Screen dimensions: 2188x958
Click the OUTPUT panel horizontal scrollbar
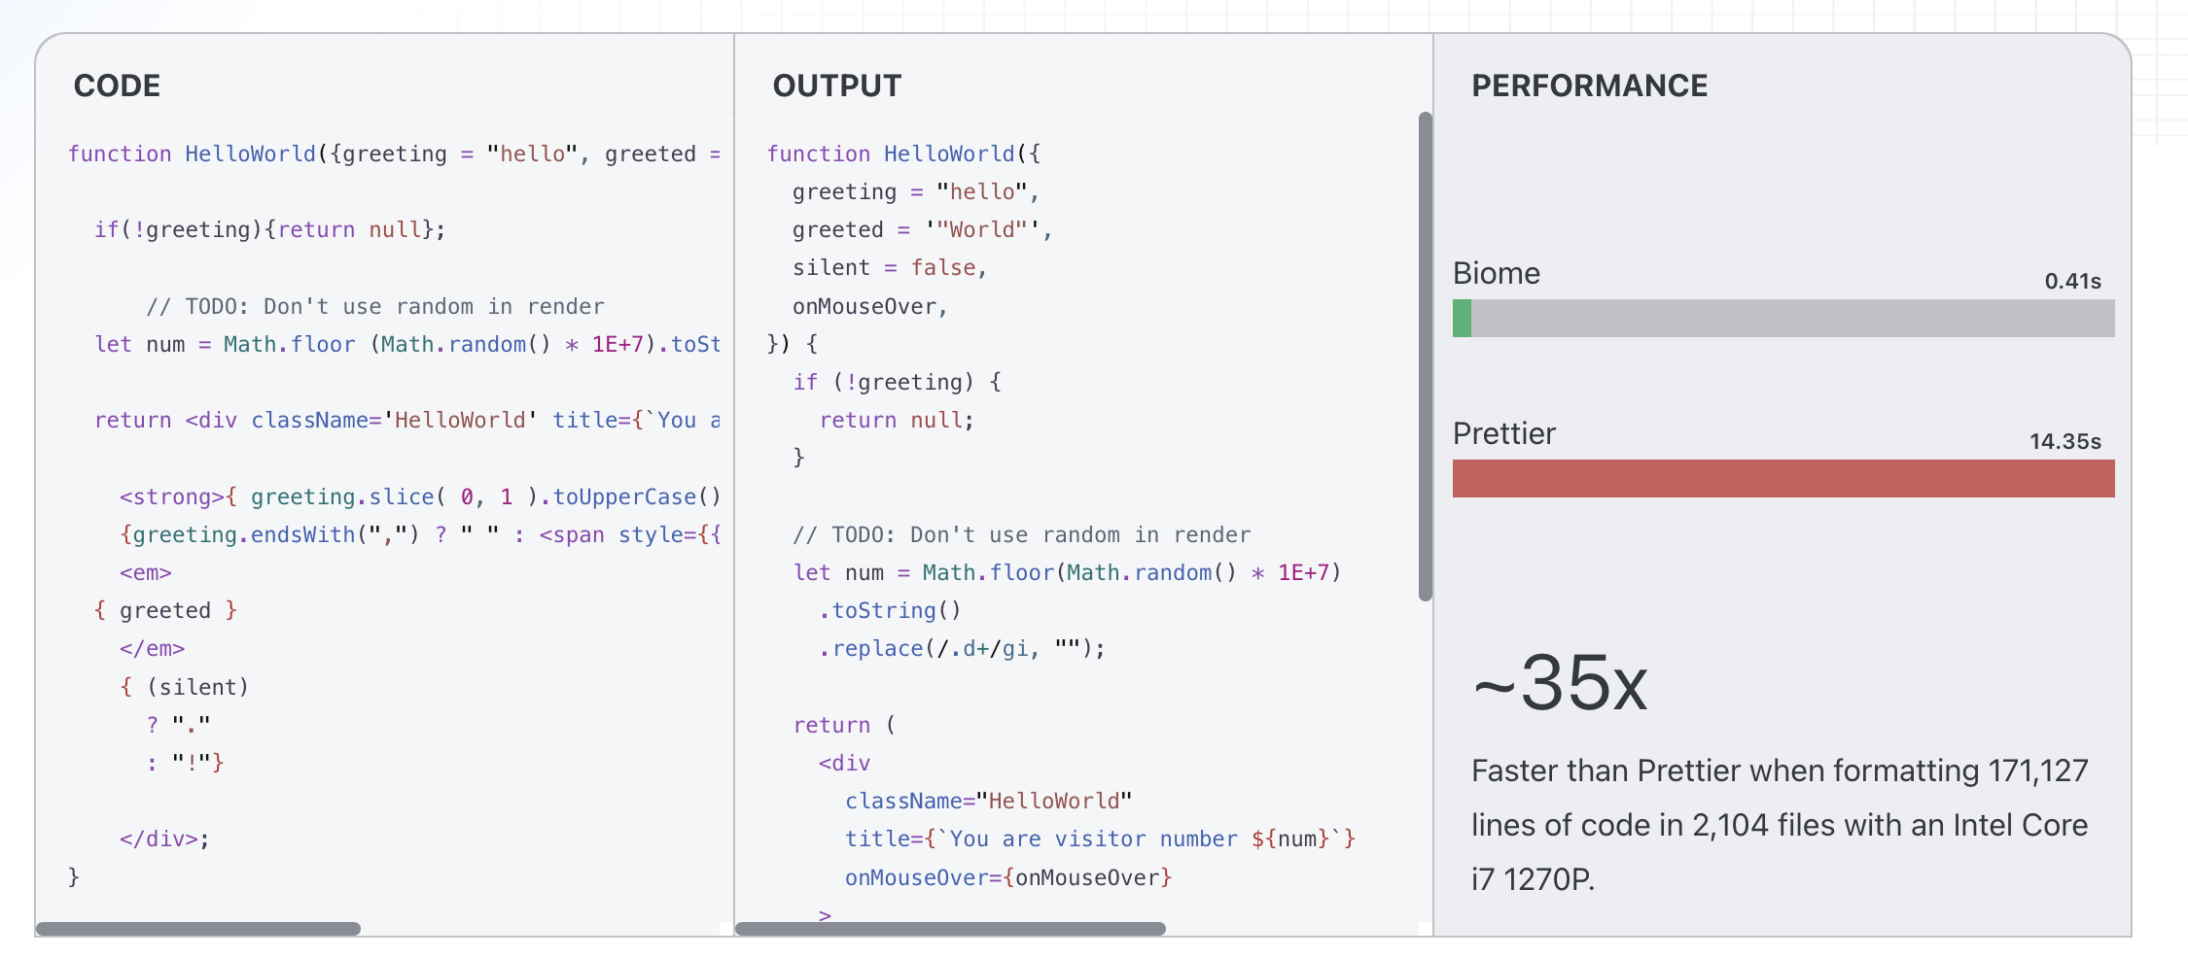[950, 929]
